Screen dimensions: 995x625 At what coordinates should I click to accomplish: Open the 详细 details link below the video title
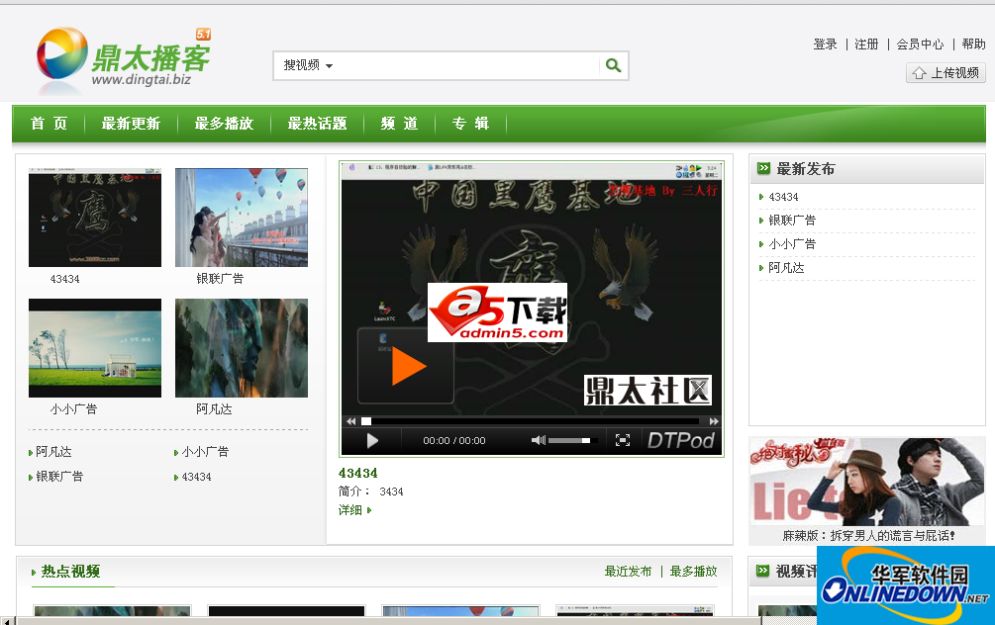click(349, 508)
